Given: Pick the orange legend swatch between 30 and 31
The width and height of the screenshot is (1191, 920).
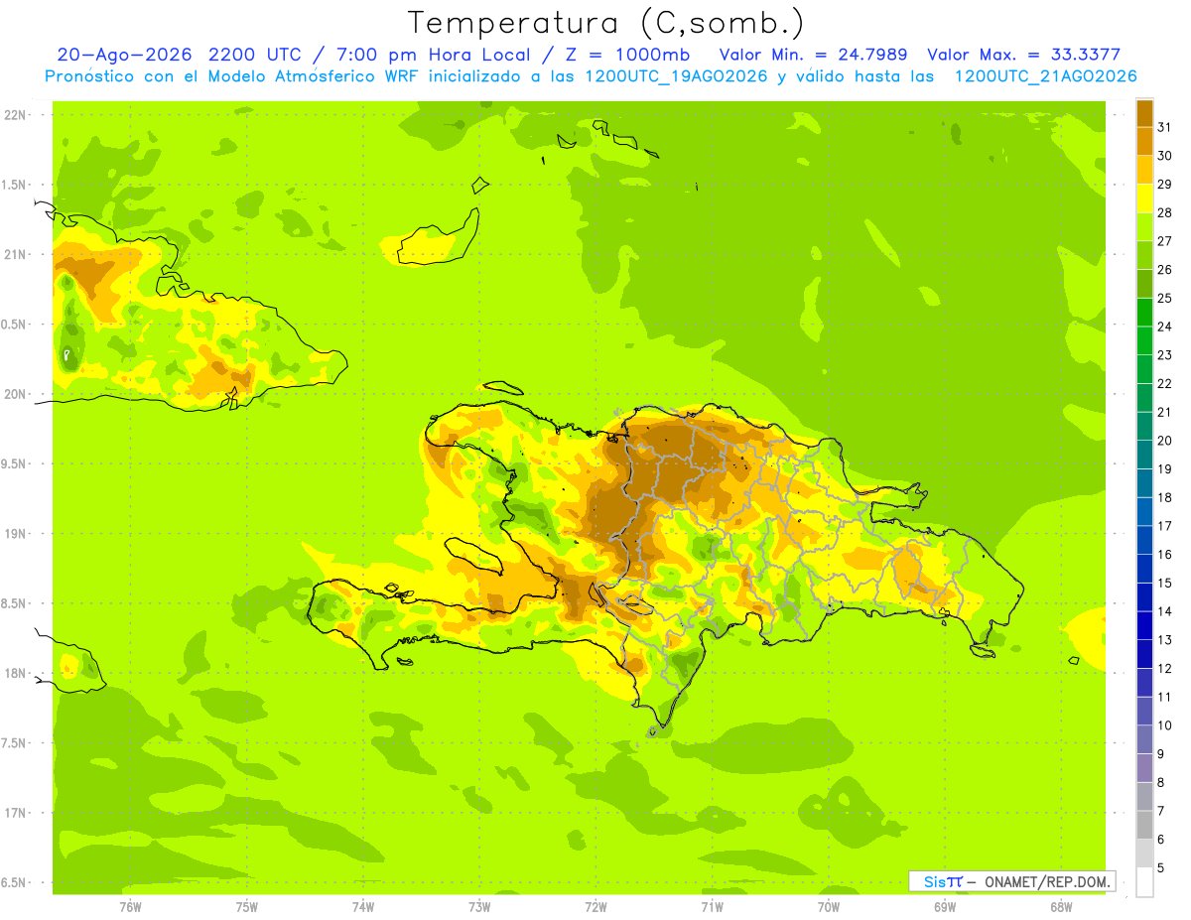Looking at the screenshot, I should 1144,142.
